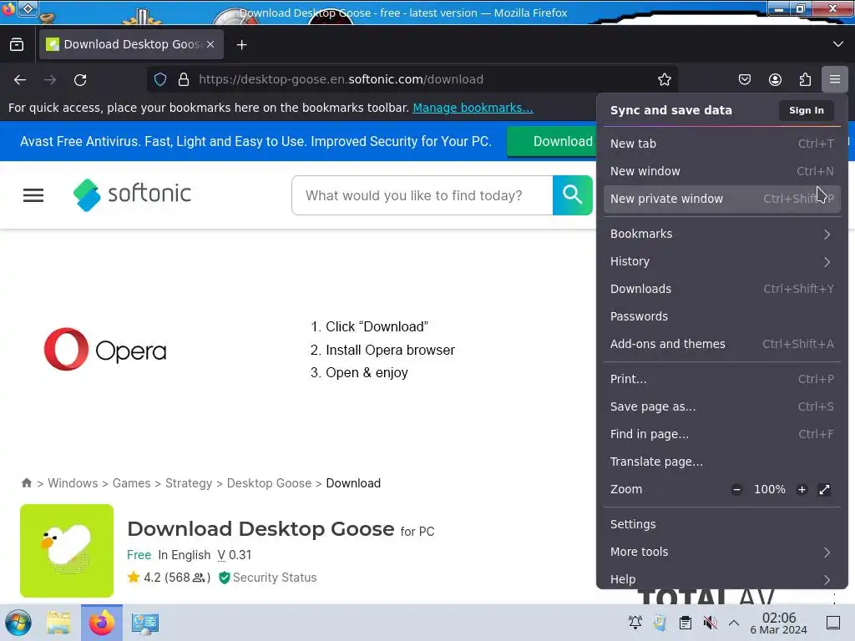Search with the Softonic magnifier button

click(572, 195)
